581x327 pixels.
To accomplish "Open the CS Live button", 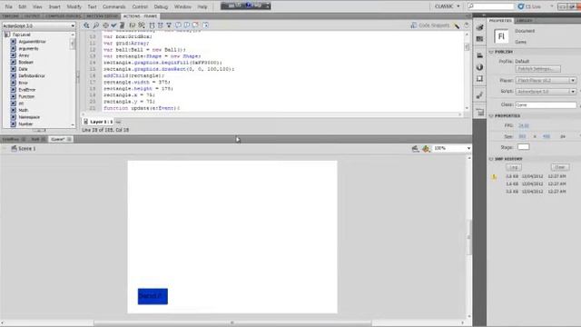I will [529, 6].
